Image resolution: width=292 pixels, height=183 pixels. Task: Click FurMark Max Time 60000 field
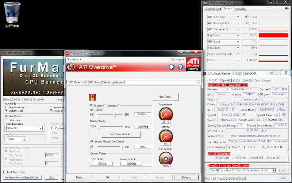[x=52, y=155]
